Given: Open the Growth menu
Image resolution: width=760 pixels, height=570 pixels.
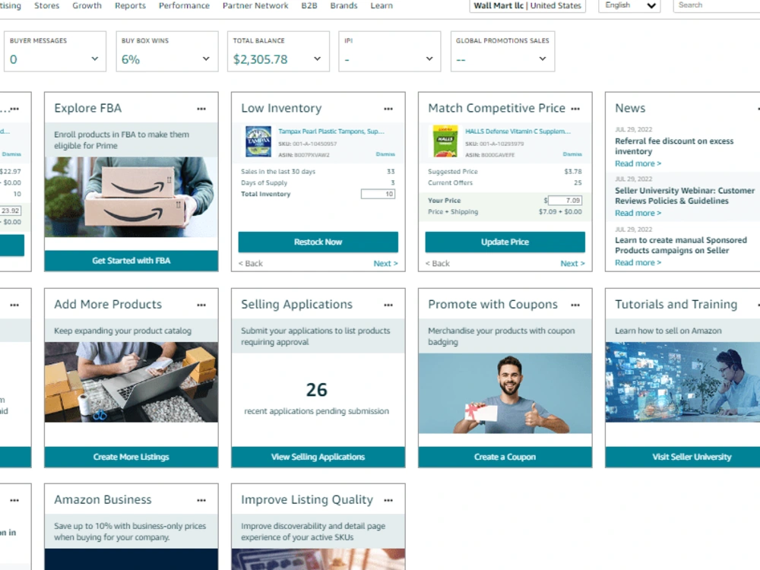Looking at the screenshot, I should (x=87, y=5).
